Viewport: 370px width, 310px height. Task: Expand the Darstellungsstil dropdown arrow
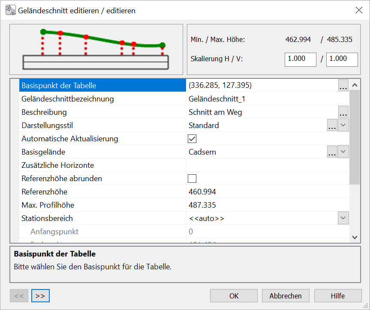pyautogui.click(x=343, y=125)
